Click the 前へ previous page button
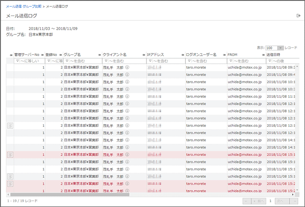305x207 pixels. [259, 201]
